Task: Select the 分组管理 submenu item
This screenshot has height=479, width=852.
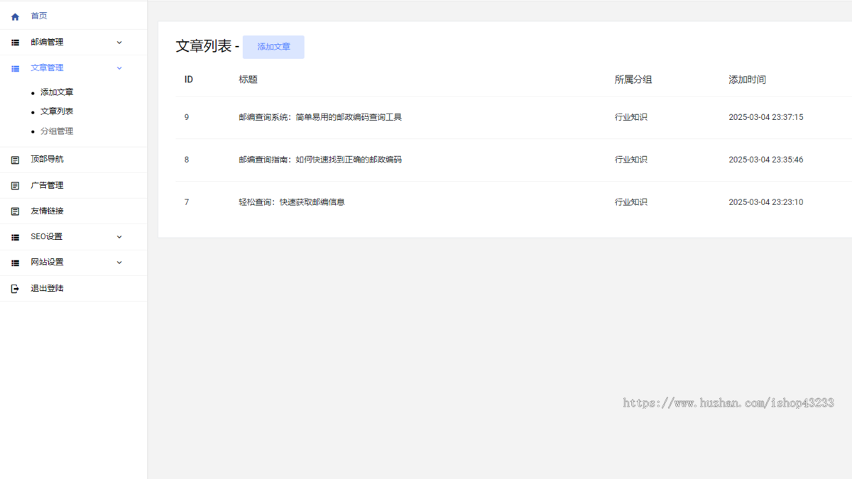Action: [57, 131]
